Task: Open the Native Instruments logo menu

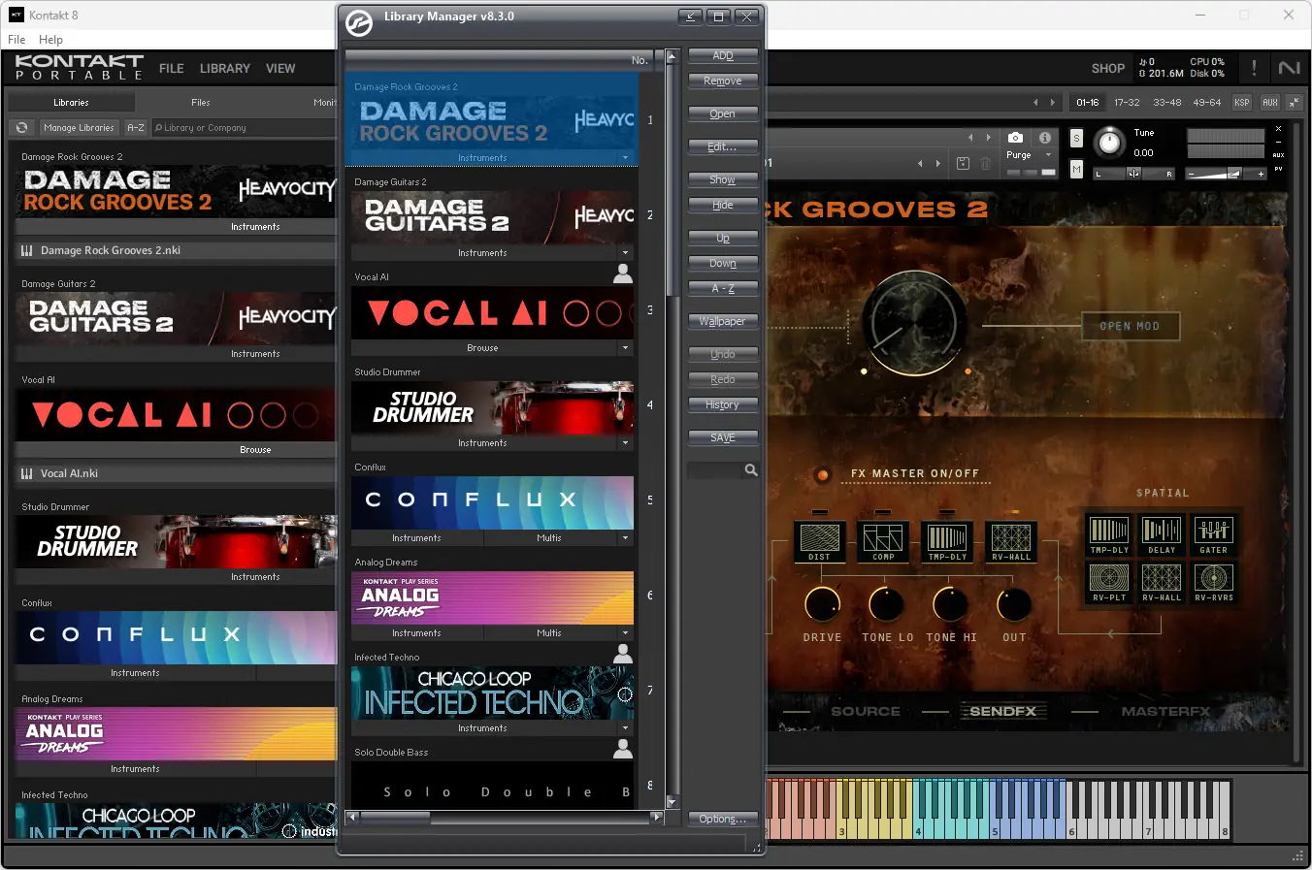Action: click(x=1290, y=68)
